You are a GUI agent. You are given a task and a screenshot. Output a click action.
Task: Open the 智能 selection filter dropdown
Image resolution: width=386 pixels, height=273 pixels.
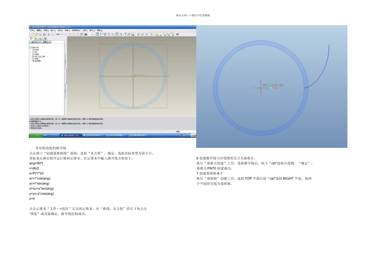click(x=186, y=132)
